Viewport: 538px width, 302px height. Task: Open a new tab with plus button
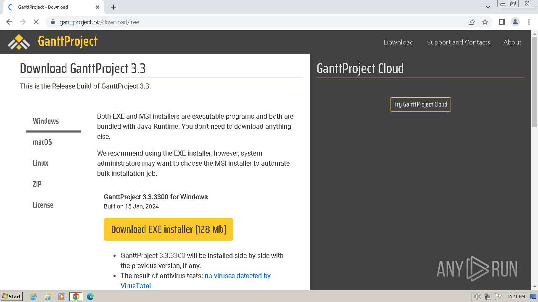[x=113, y=7]
